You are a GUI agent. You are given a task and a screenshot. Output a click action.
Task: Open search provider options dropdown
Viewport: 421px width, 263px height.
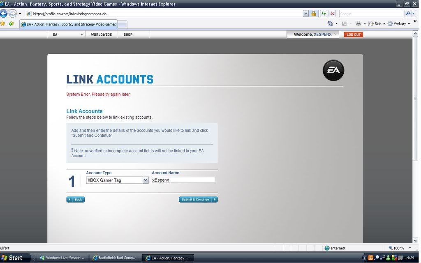414,14
